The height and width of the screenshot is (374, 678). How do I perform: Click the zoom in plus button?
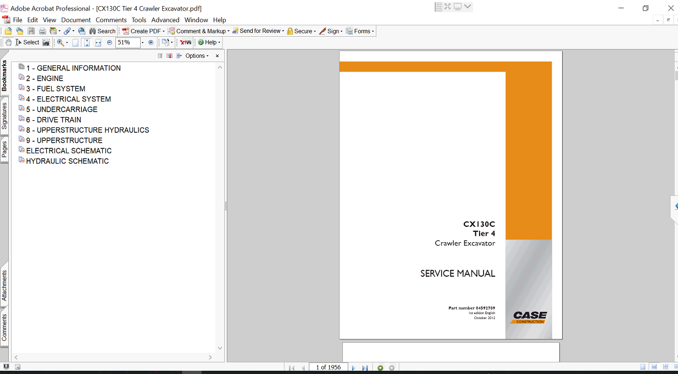pyautogui.click(x=151, y=42)
